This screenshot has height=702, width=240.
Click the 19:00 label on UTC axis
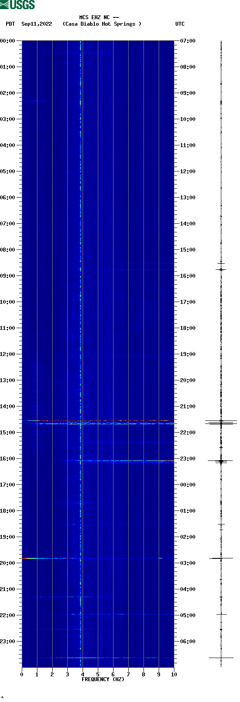pyautogui.click(x=188, y=354)
